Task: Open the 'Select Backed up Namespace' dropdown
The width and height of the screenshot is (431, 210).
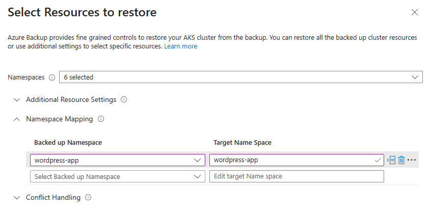Action: (x=117, y=176)
